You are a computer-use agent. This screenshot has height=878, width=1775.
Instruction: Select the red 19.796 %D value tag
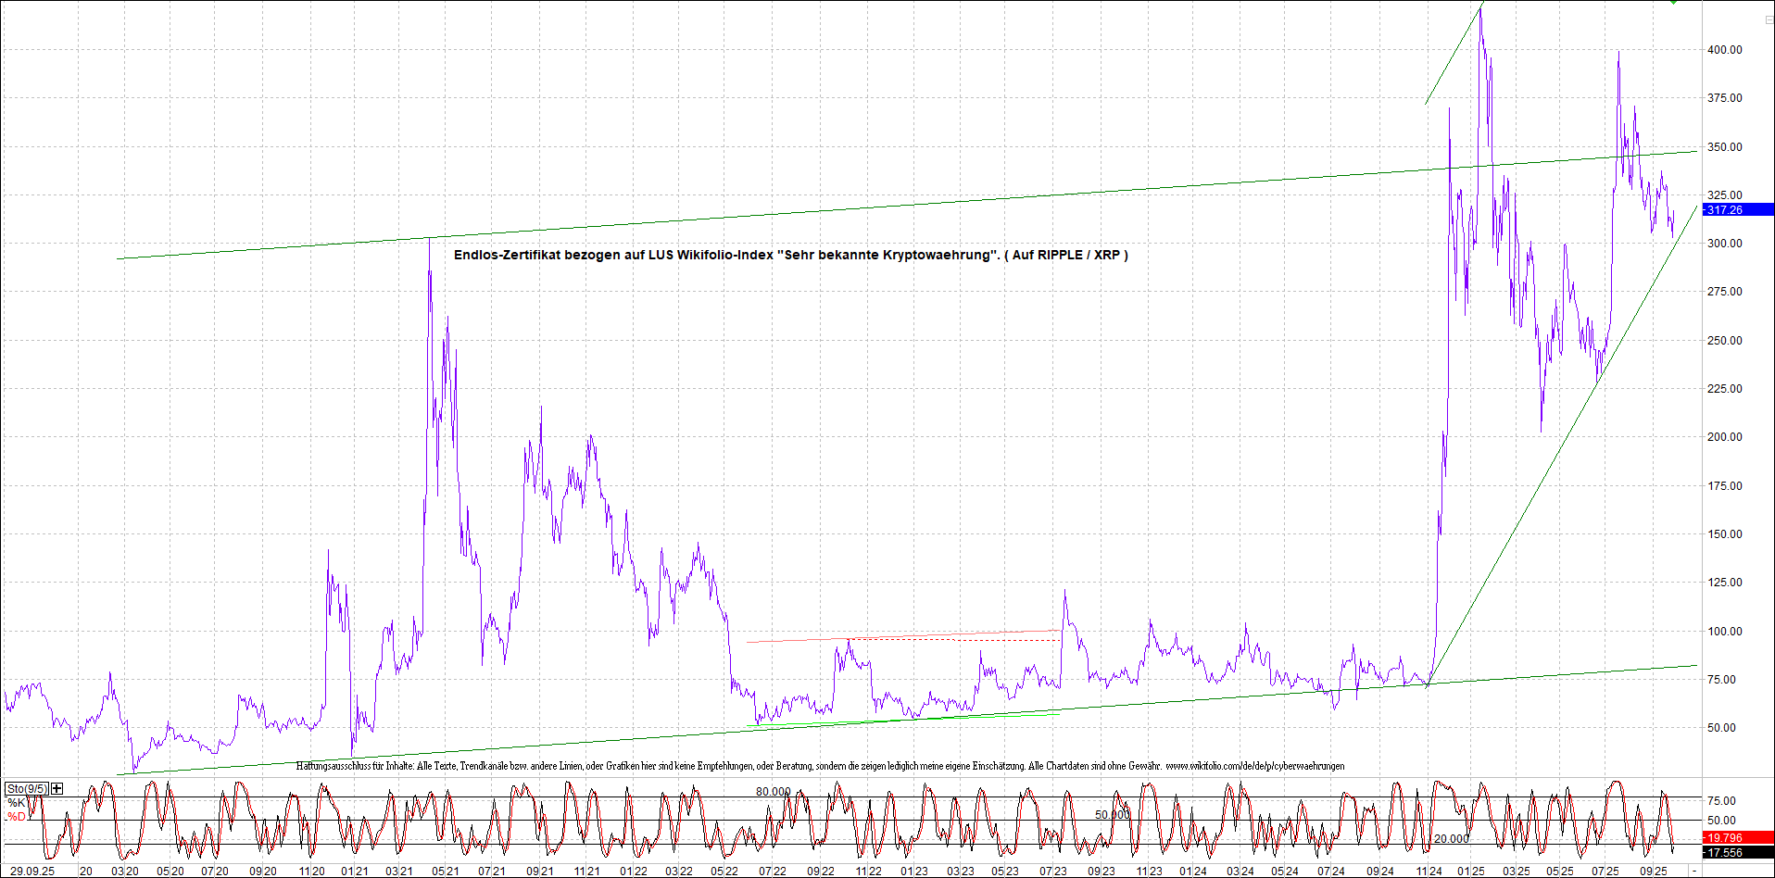pyautogui.click(x=1736, y=837)
